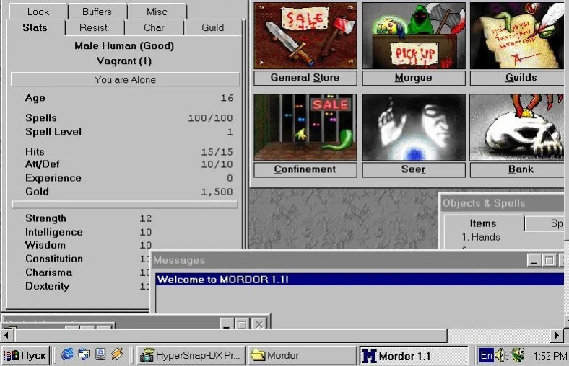This screenshot has width=569, height=366.
Task: Open the Mordor folder taskbar button
Action: (303, 355)
